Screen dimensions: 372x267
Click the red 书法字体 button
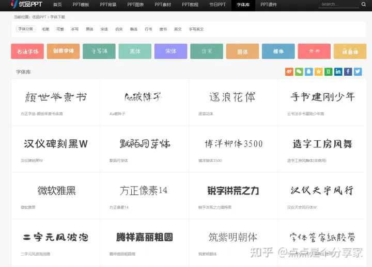tap(27, 51)
